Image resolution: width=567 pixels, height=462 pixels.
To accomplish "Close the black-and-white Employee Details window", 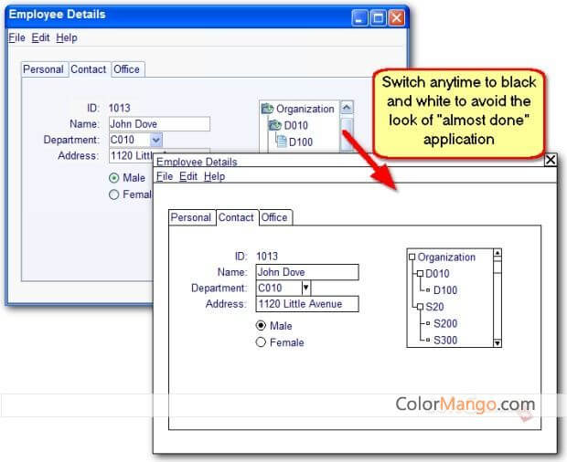I will pyautogui.click(x=550, y=160).
